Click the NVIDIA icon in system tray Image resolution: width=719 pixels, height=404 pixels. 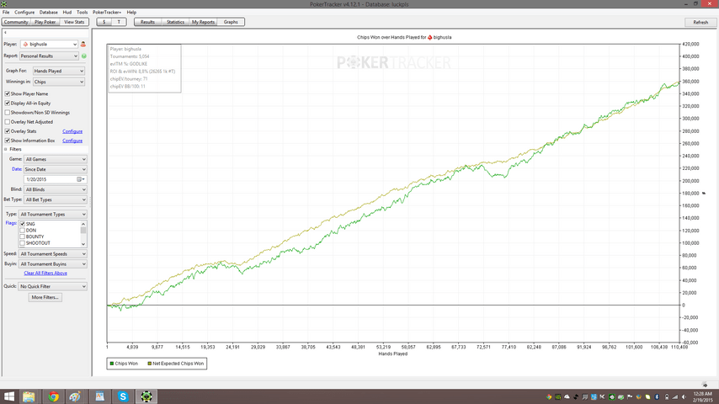point(558,396)
